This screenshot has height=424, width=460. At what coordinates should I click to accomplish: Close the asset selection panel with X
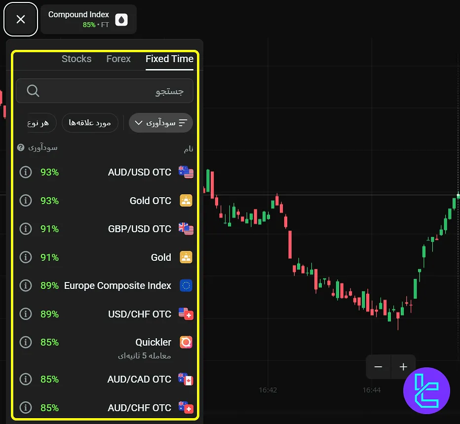21,19
